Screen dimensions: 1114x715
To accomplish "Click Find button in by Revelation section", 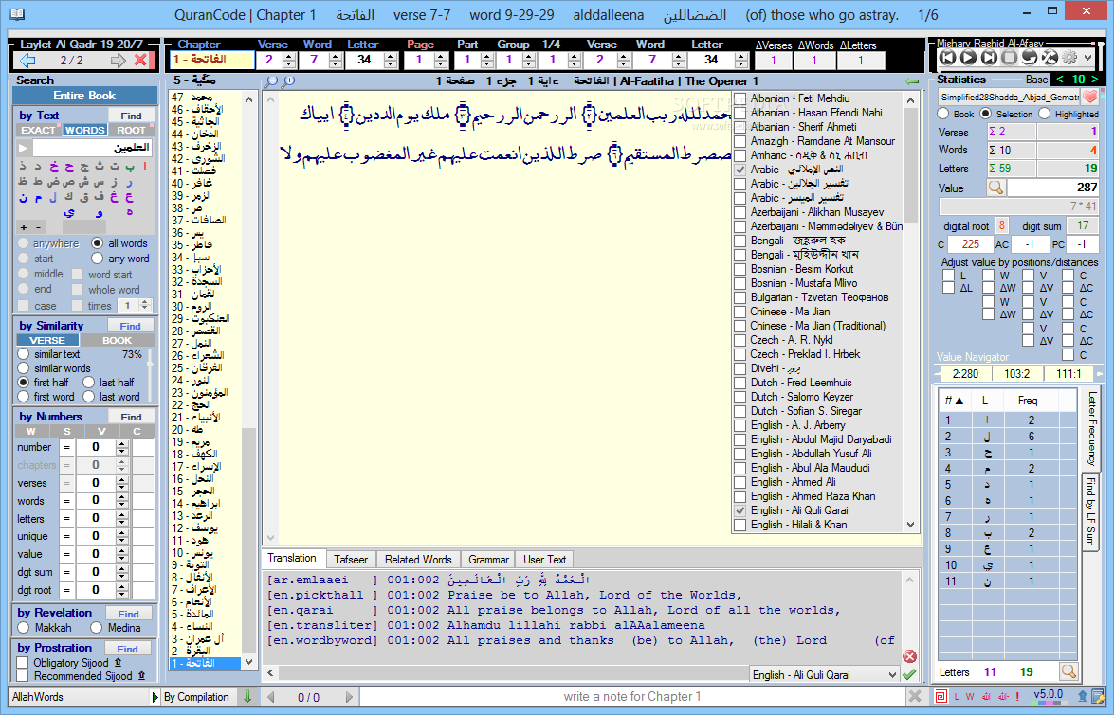I will pyautogui.click(x=129, y=614).
